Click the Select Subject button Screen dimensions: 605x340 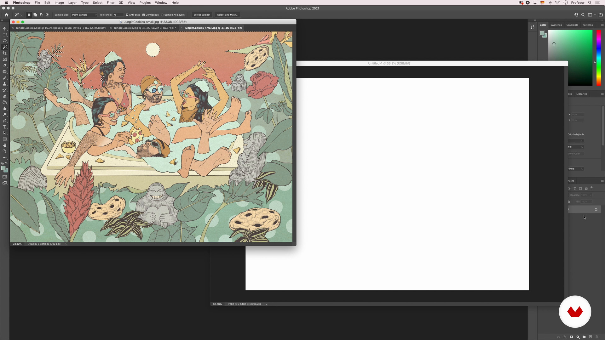tap(202, 15)
